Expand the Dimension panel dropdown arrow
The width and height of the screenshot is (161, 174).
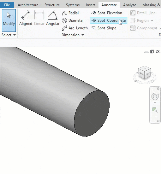point(83,35)
